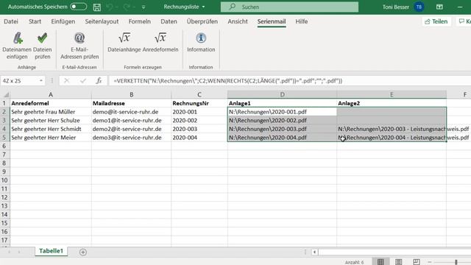Open the Formeln ribbon tab

pos(139,21)
